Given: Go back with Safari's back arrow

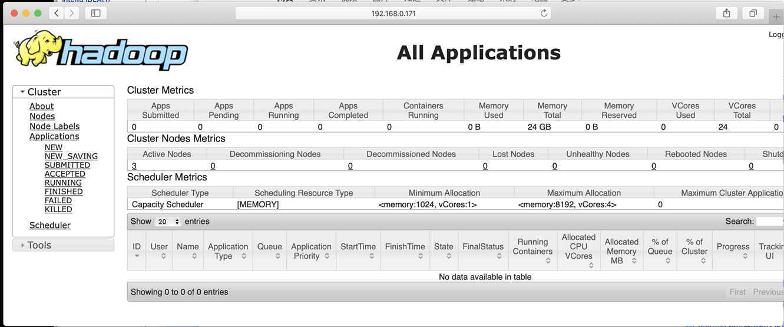Looking at the screenshot, I should point(57,13).
